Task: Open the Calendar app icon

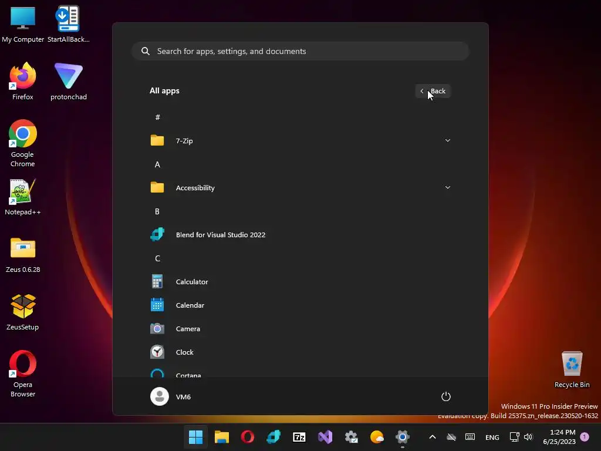Action: tap(157, 305)
